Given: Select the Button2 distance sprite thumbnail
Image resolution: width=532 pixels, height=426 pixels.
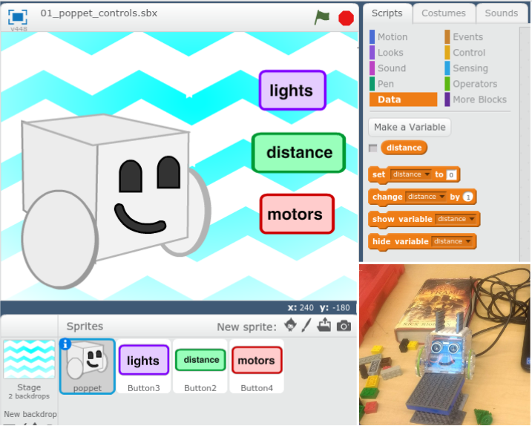Looking at the screenshot, I should coord(200,367).
